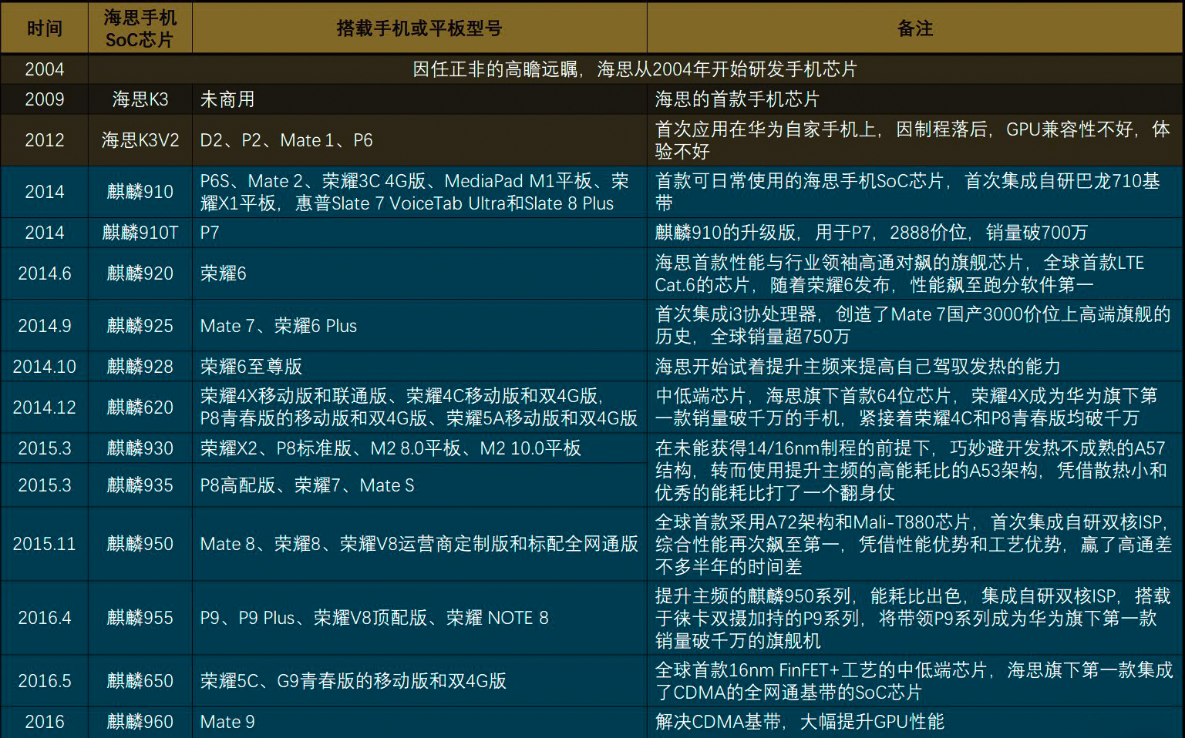The width and height of the screenshot is (1185, 738).
Task: Select the '麒麟925' chip cell
Action: [x=140, y=326]
